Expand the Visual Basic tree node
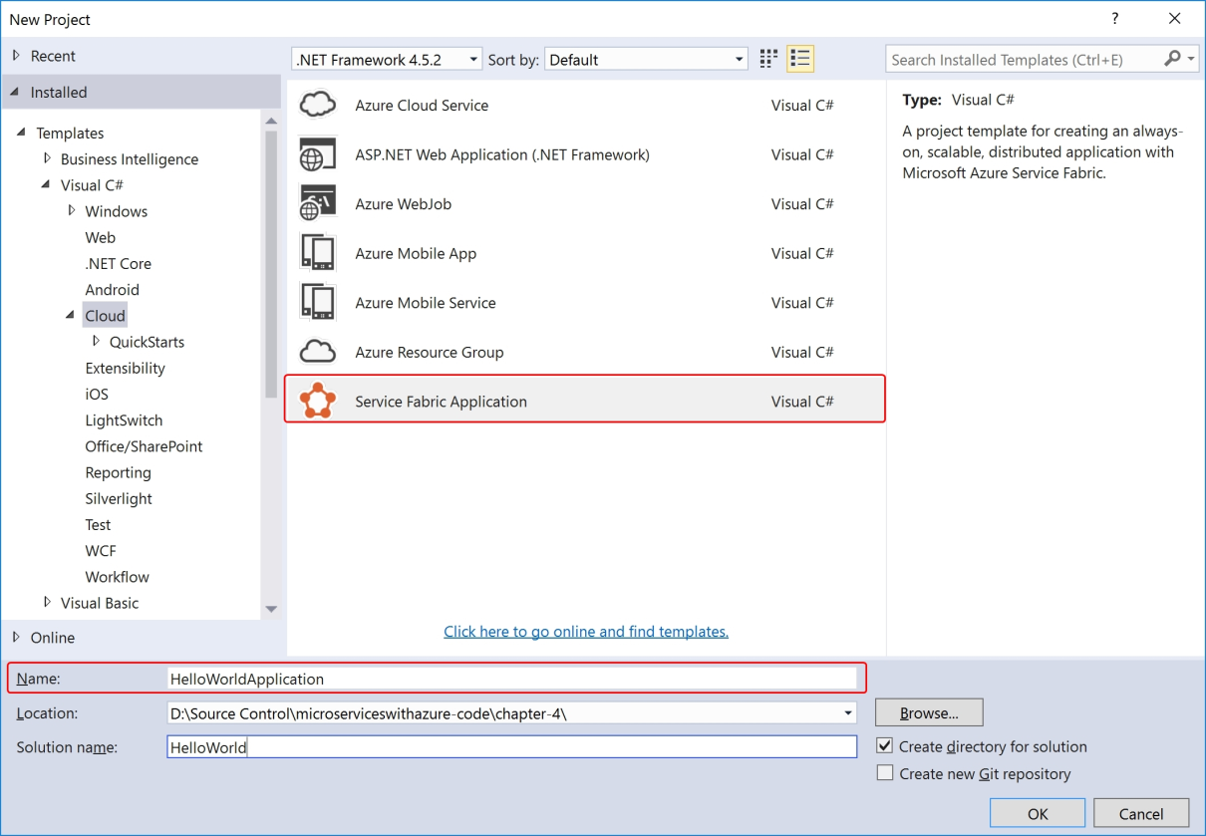Image resolution: width=1206 pixels, height=836 pixels. 47,602
